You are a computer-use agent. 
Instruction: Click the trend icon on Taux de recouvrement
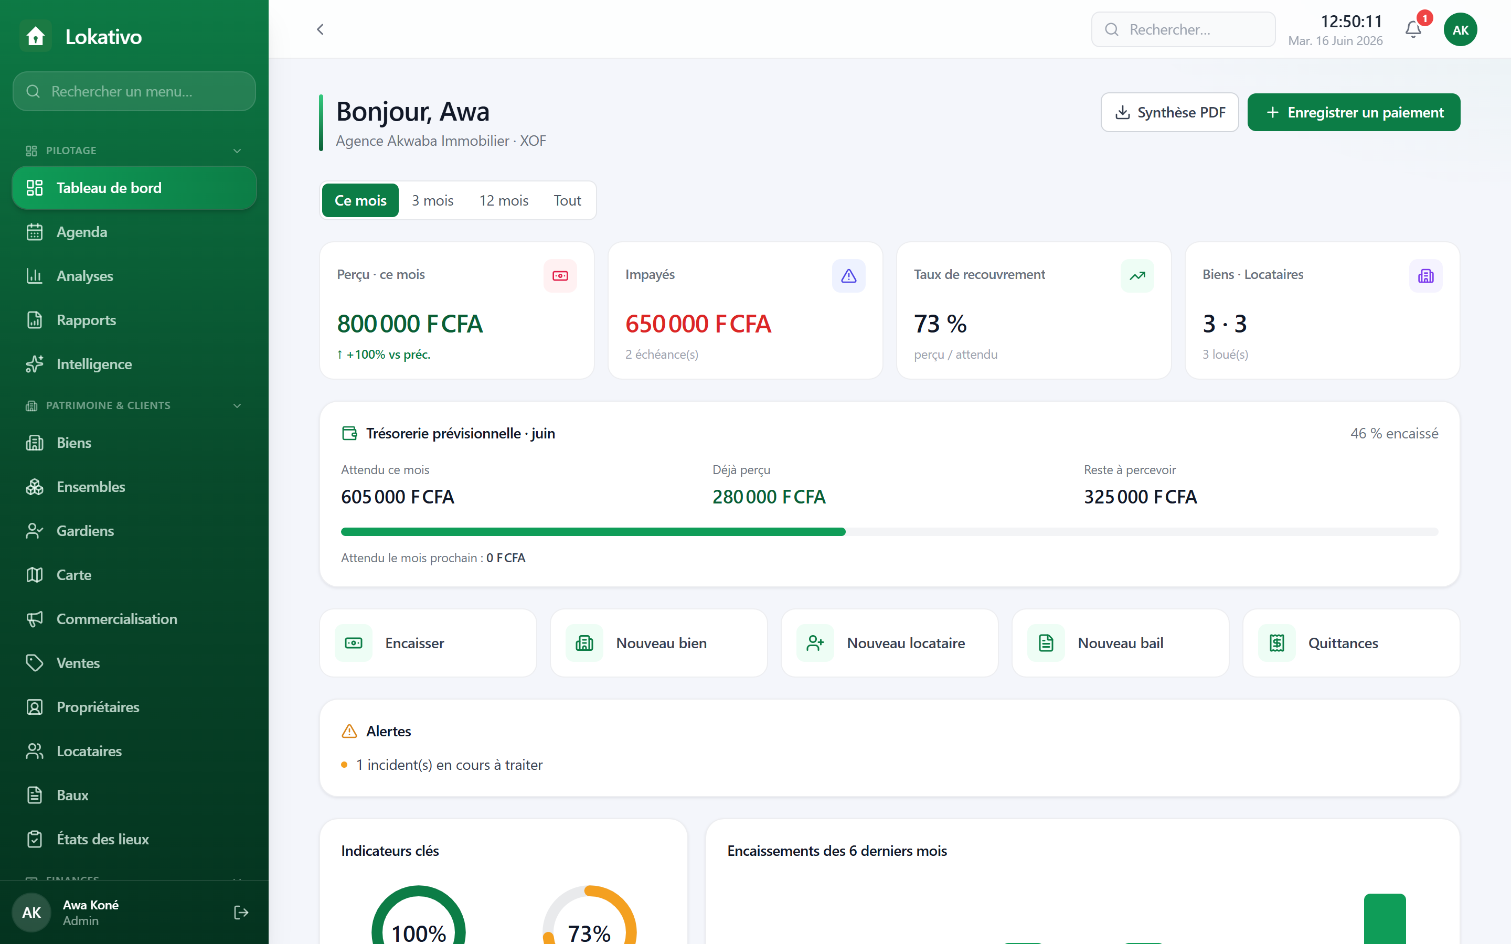click(x=1137, y=275)
